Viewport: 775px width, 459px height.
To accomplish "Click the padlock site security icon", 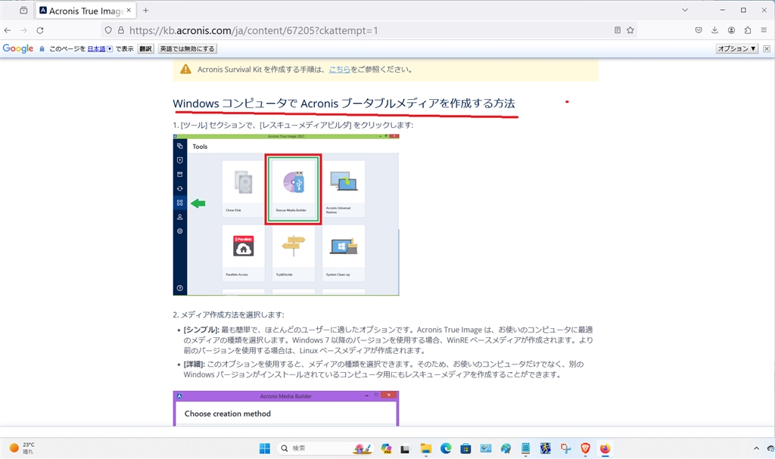I will [120, 30].
